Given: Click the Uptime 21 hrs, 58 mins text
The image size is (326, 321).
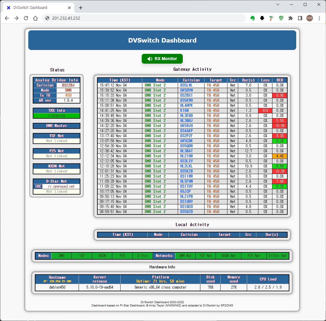Looking at the screenshot, I should tap(160, 281).
